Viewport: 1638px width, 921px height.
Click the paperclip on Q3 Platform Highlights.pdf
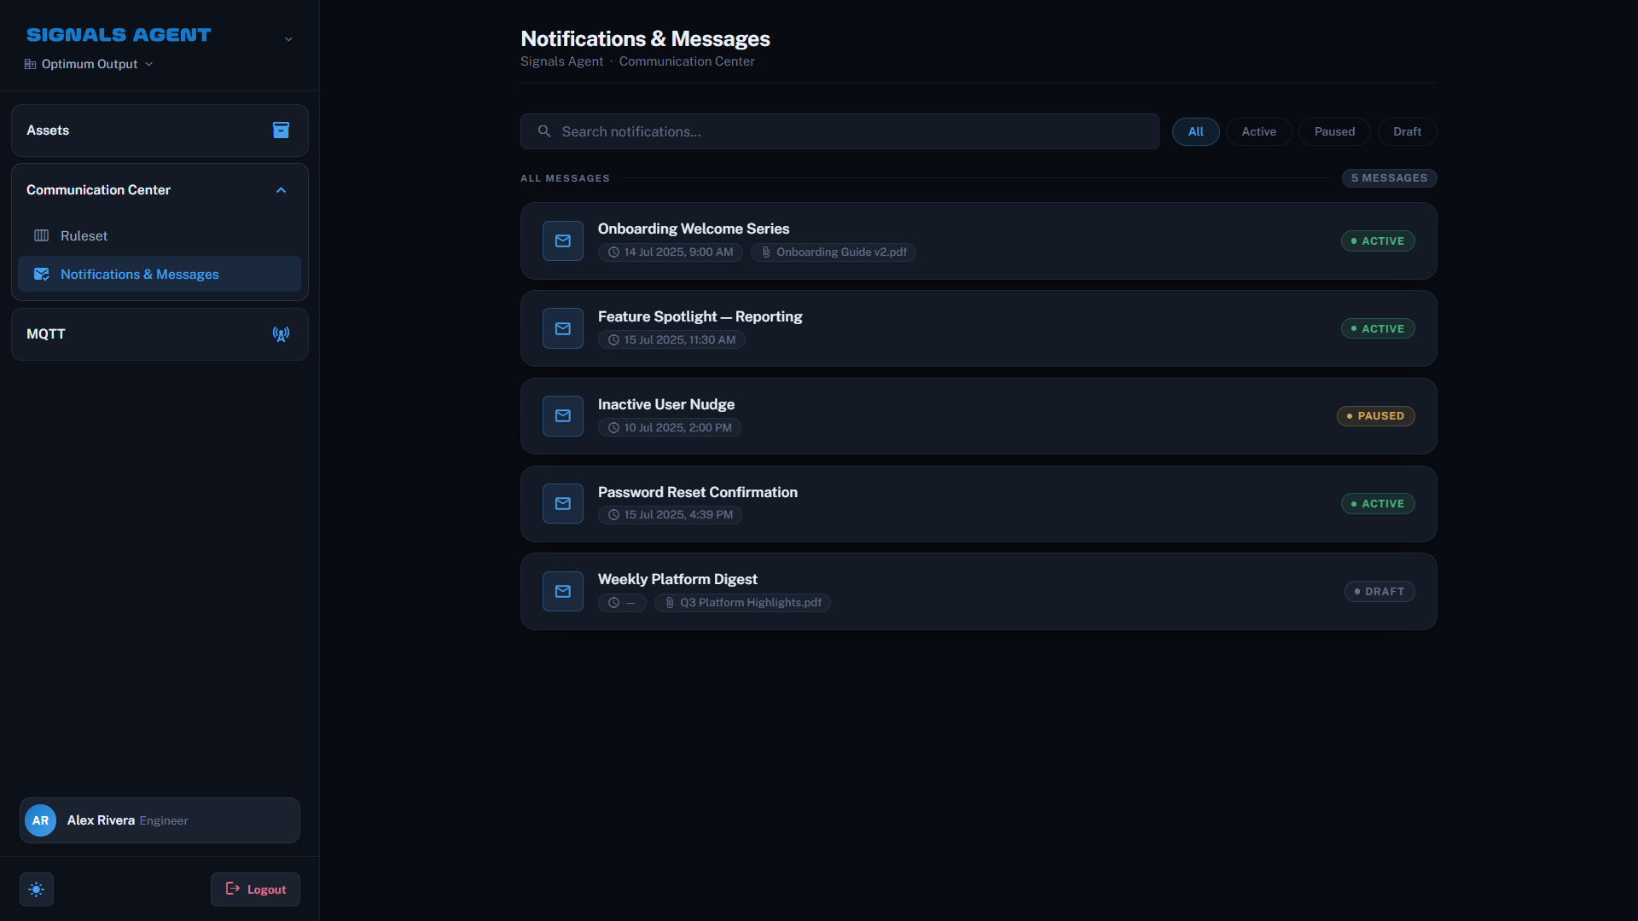(670, 603)
